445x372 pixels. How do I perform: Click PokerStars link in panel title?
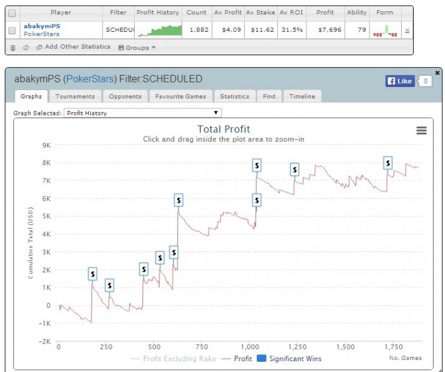tap(90, 79)
